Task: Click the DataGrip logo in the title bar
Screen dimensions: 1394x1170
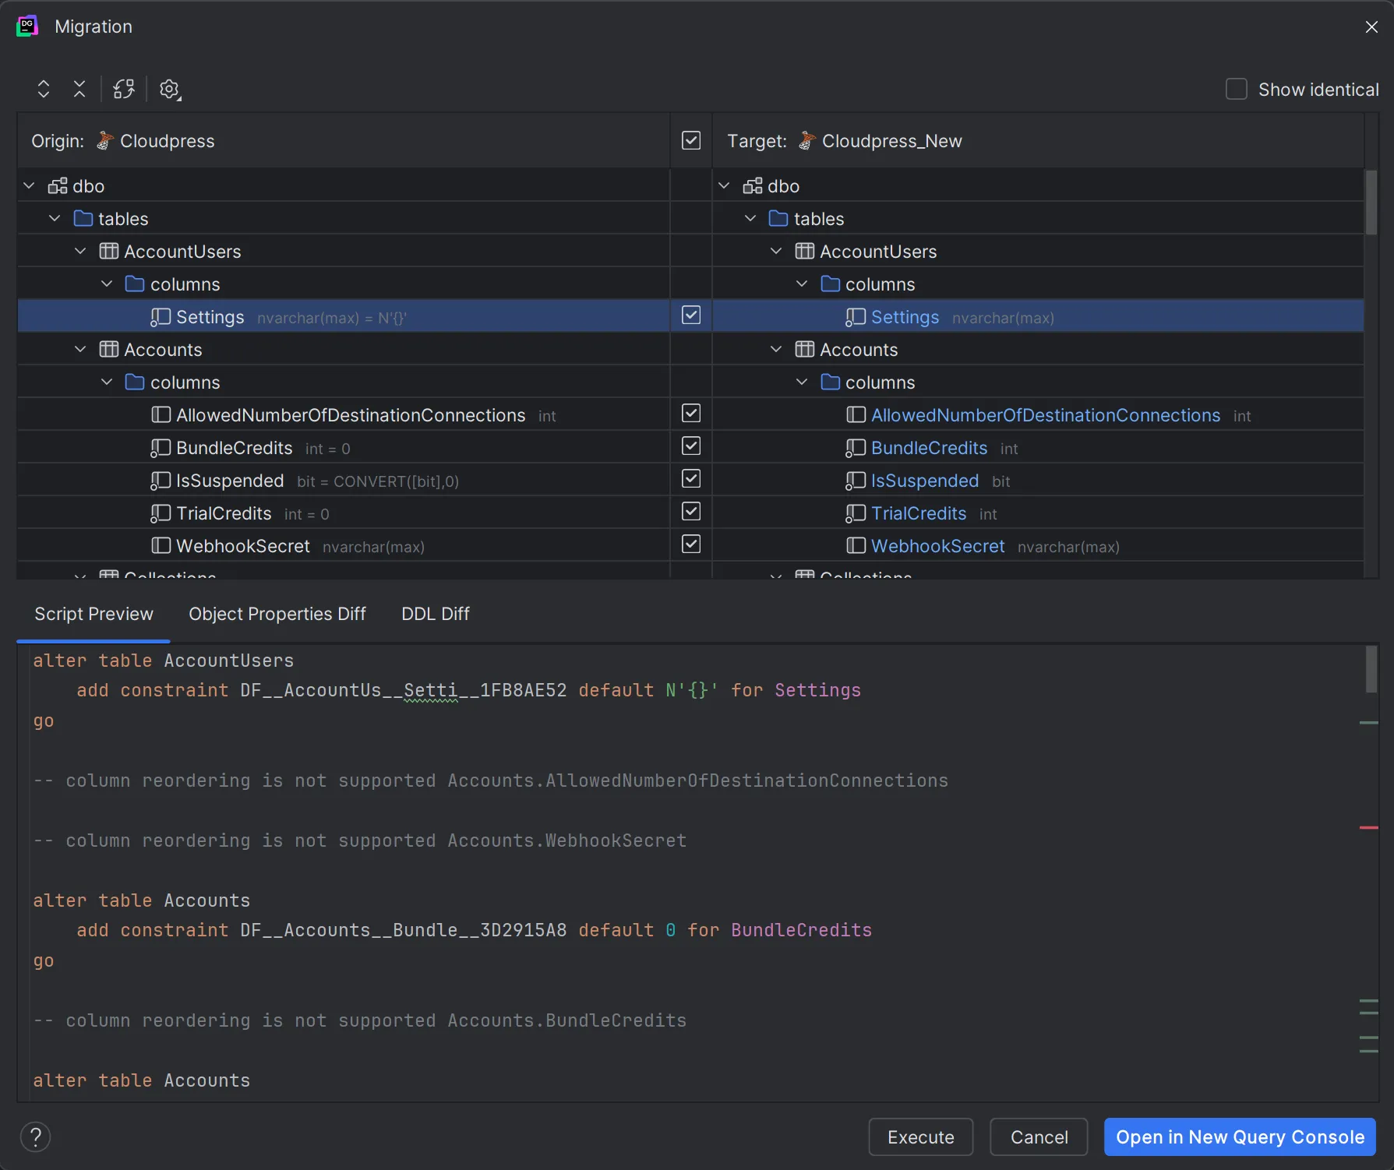Action: (x=27, y=26)
